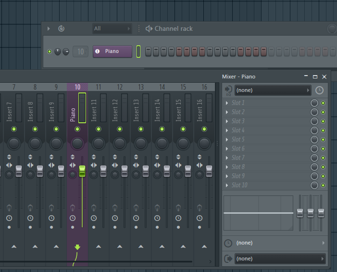
Task: Mute Insert 12 mixer track
Action: pyautogui.click(x=120, y=129)
